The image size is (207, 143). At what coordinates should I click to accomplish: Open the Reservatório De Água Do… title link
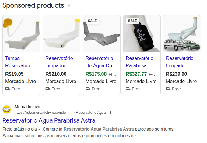click(101, 62)
